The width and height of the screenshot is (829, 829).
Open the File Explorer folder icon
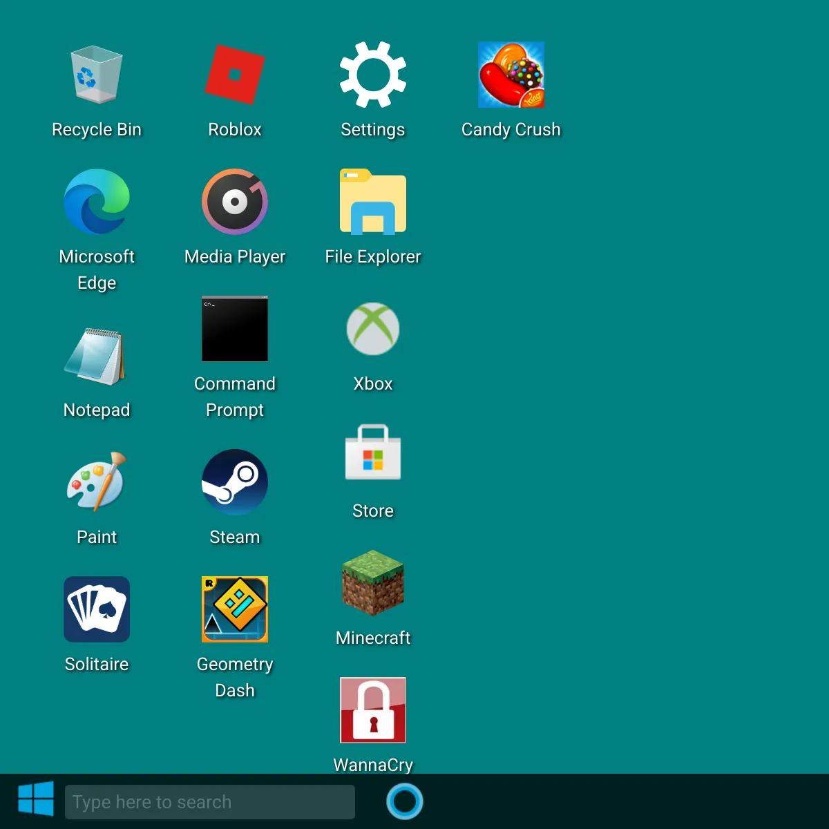[x=373, y=202]
